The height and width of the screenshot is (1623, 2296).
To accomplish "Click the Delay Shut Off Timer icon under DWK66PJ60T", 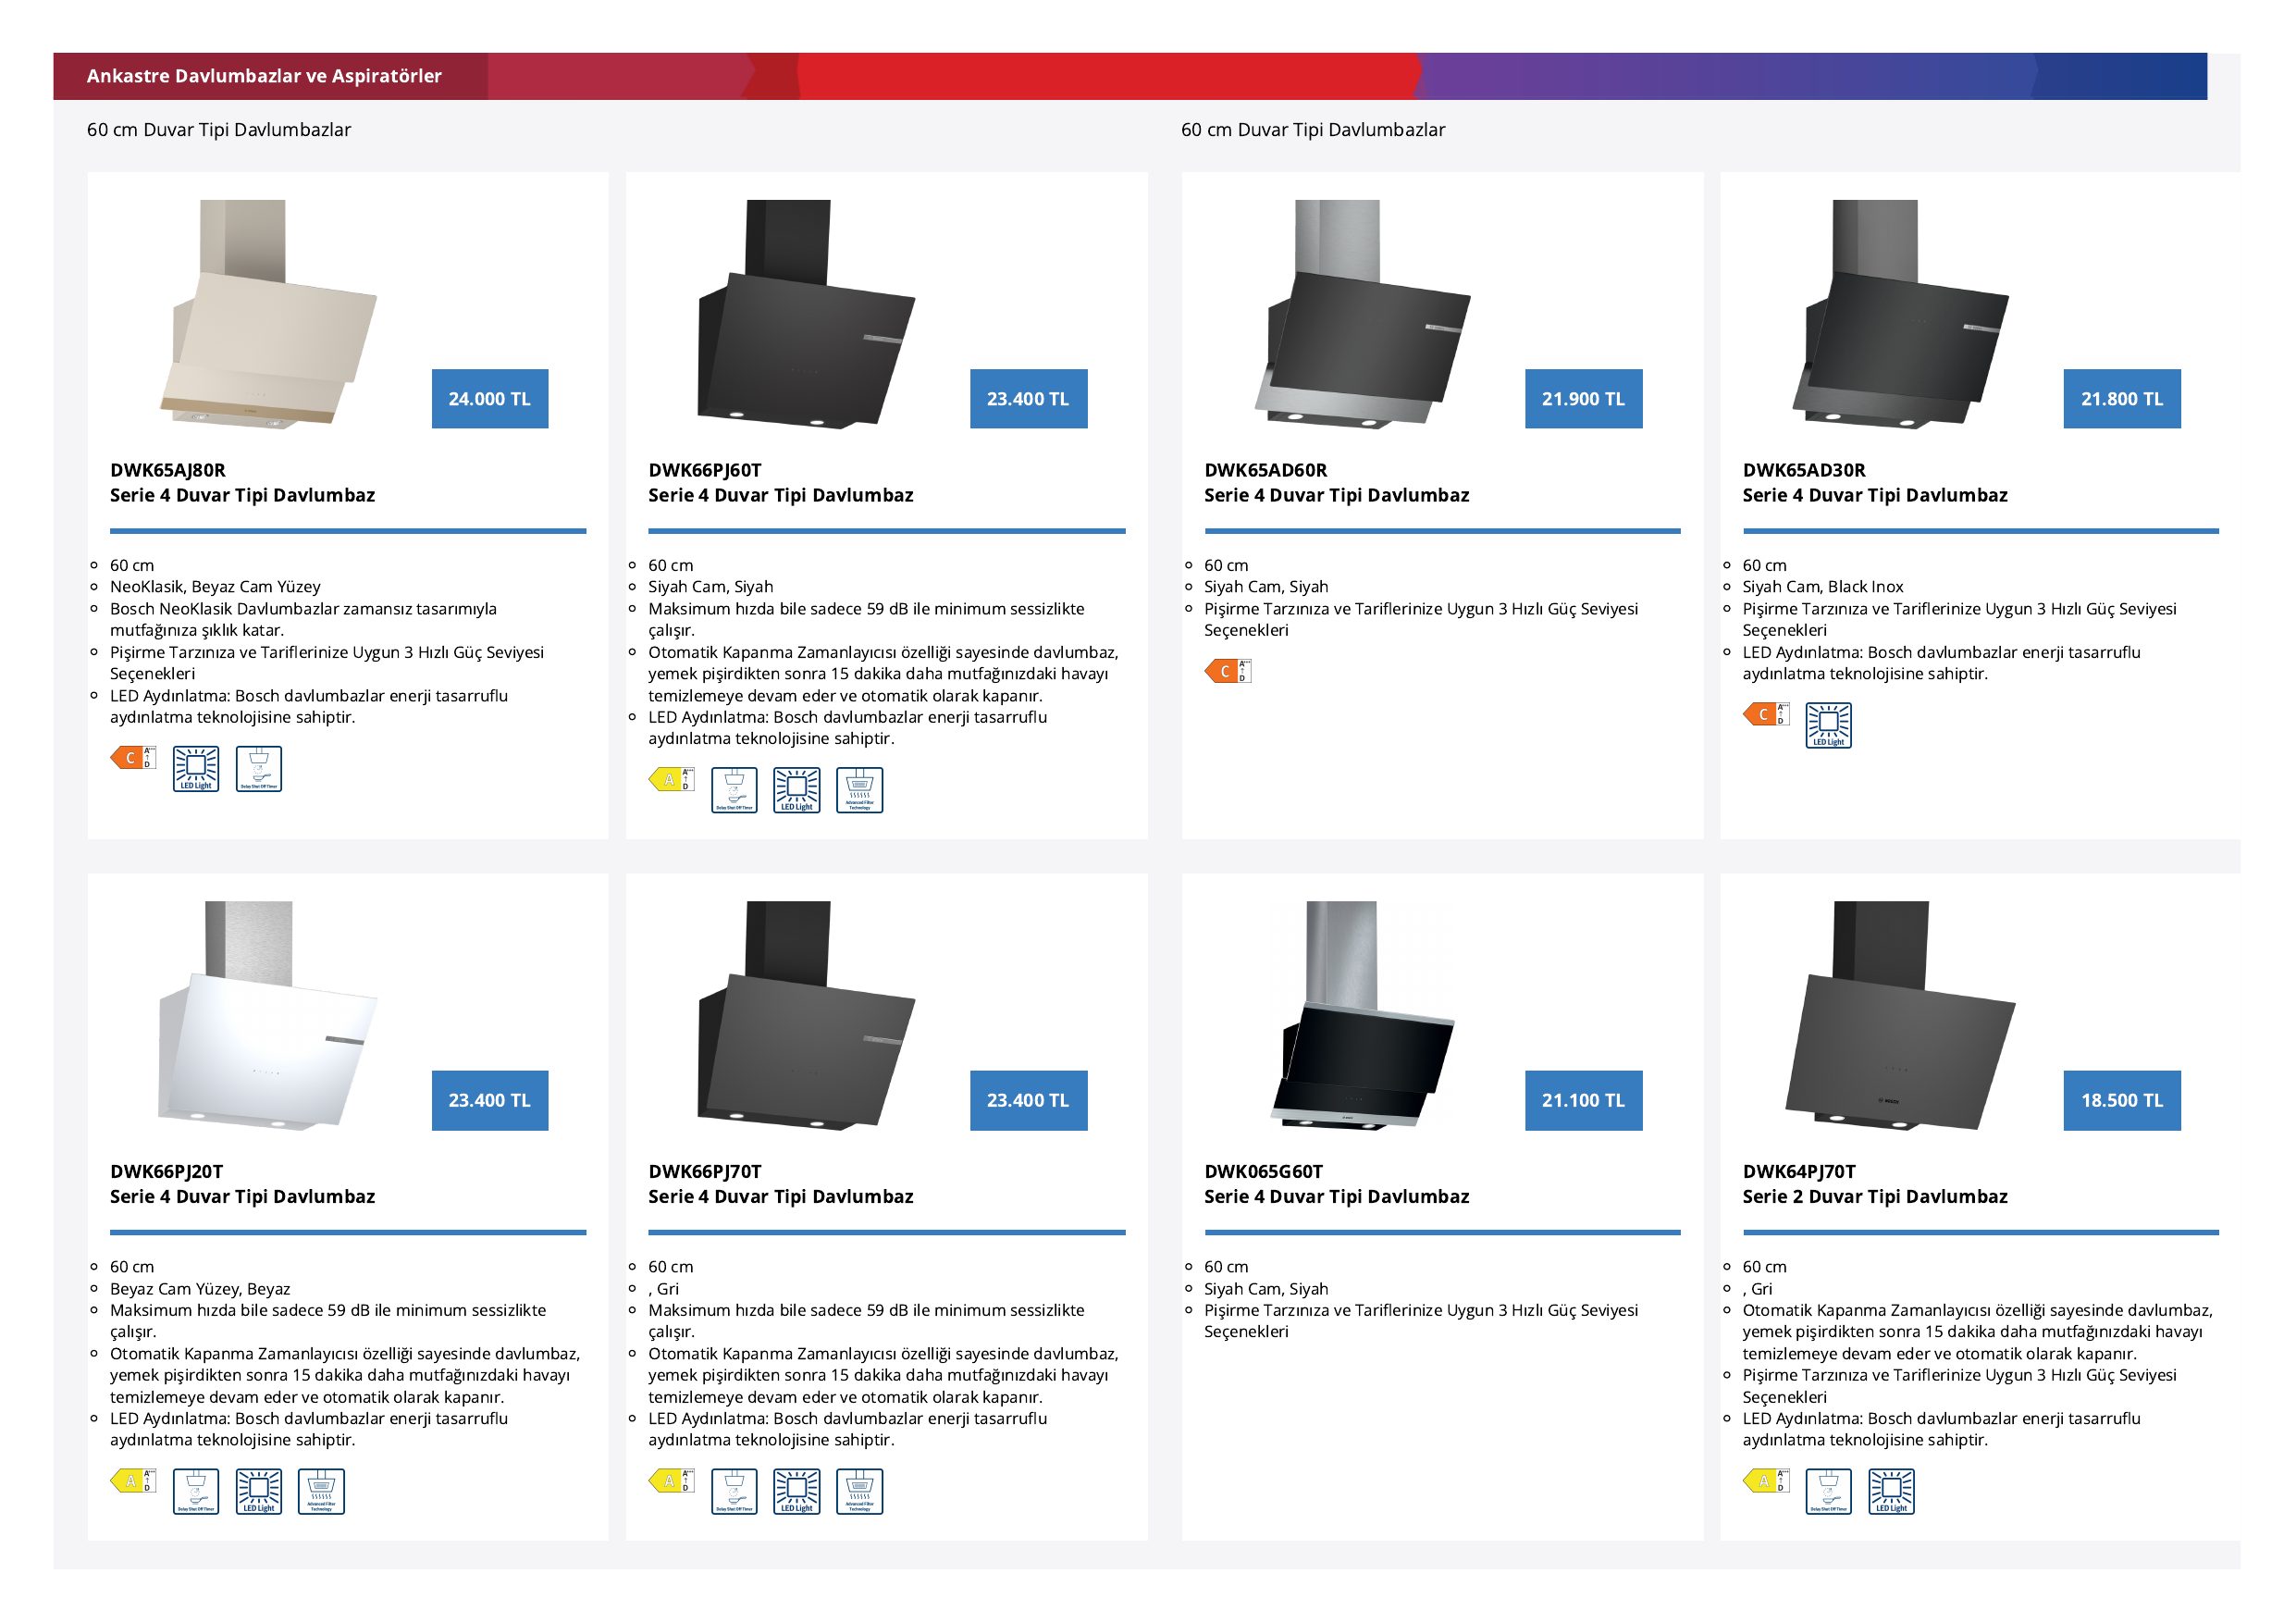I will (734, 790).
